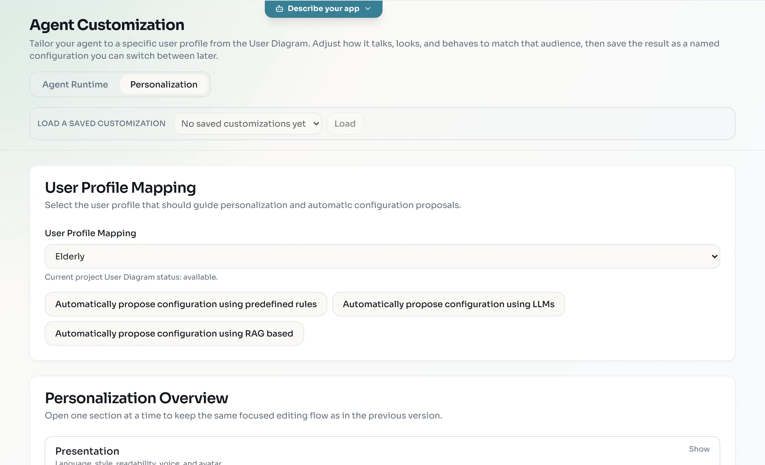Switch to the Agent Runtime tab
The width and height of the screenshot is (765, 465).
(x=75, y=84)
